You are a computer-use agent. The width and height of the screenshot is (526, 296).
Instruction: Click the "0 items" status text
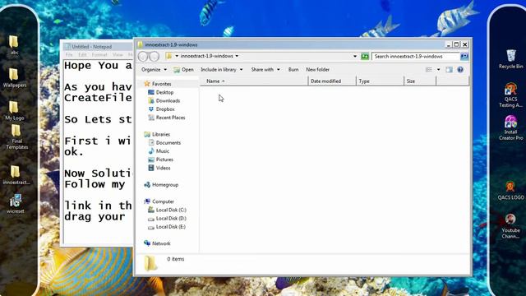pyautogui.click(x=175, y=259)
